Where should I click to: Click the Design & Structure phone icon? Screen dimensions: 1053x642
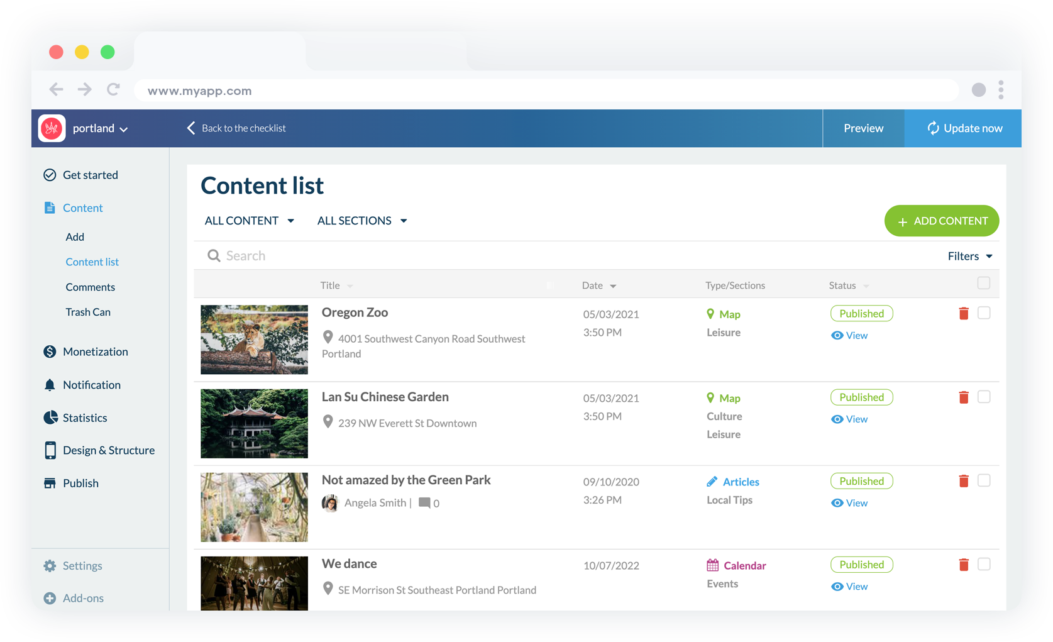click(50, 450)
